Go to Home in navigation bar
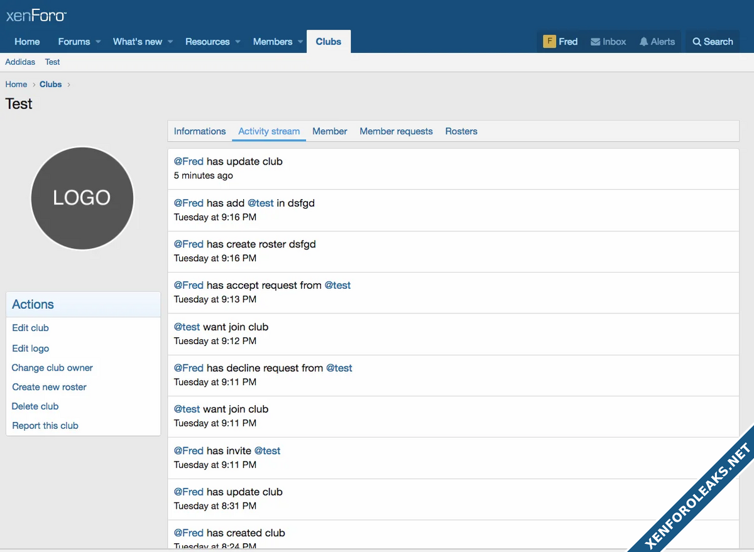The width and height of the screenshot is (754, 552). pos(27,41)
